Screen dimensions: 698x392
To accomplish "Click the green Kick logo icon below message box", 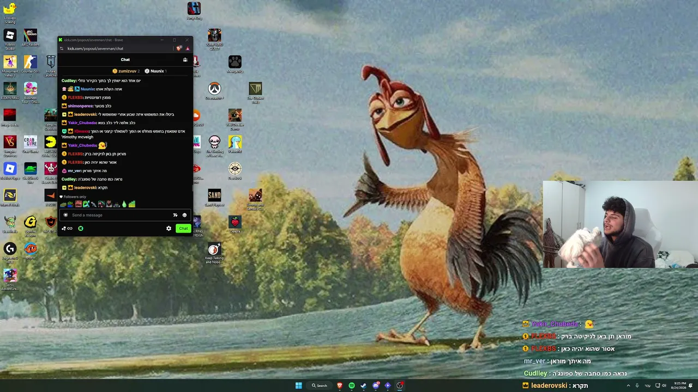I will tap(81, 229).
